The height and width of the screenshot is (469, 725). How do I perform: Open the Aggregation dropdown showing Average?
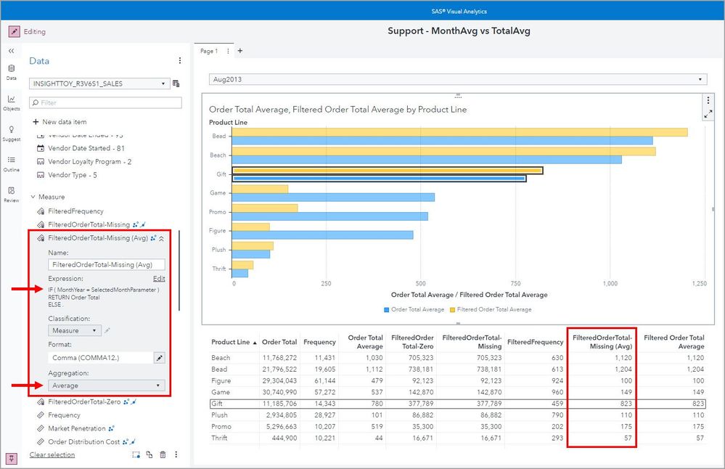coord(107,386)
